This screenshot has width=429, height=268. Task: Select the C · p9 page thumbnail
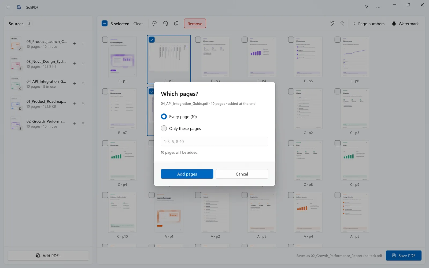coord(355,160)
